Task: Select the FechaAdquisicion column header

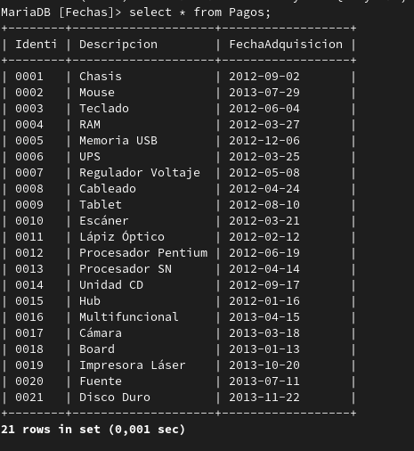Action: coord(286,45)
